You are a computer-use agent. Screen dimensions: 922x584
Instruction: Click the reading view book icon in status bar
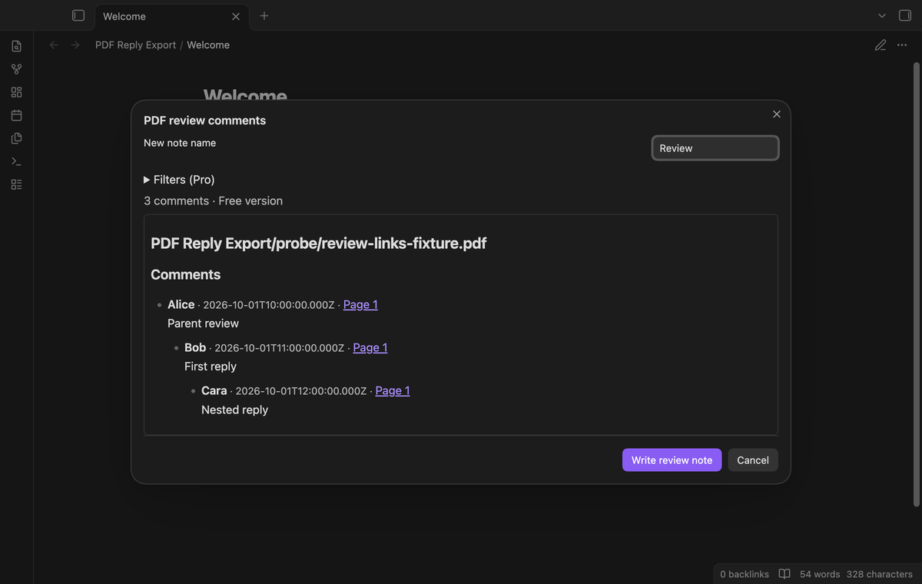point(784,574)
